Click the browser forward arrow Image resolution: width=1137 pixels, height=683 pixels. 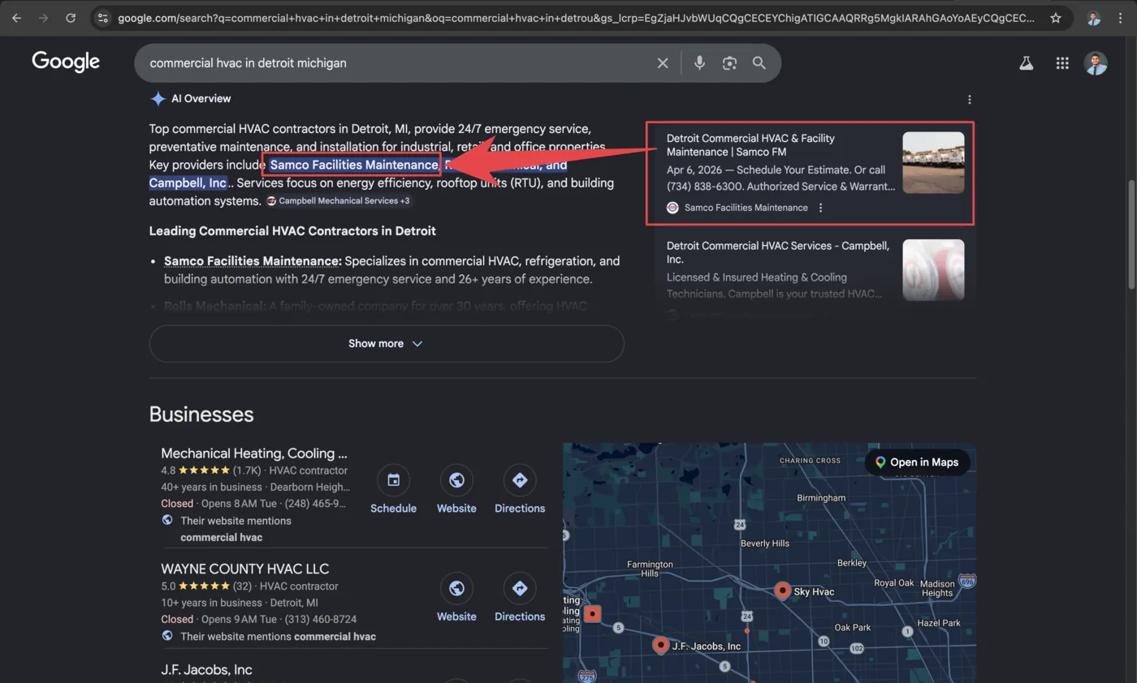pos(43,18)
